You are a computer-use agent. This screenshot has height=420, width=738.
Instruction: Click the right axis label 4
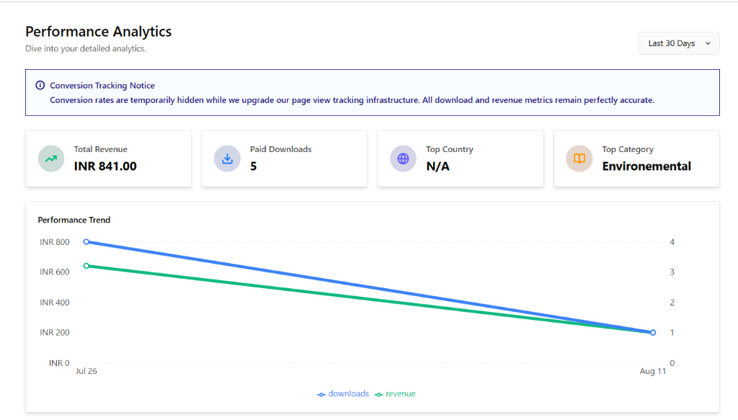point(672,242)
